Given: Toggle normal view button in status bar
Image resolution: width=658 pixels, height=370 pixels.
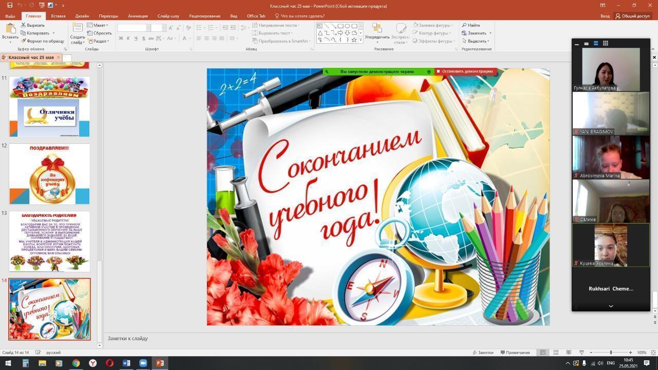Looking at the screenshot, I should 542,353.
